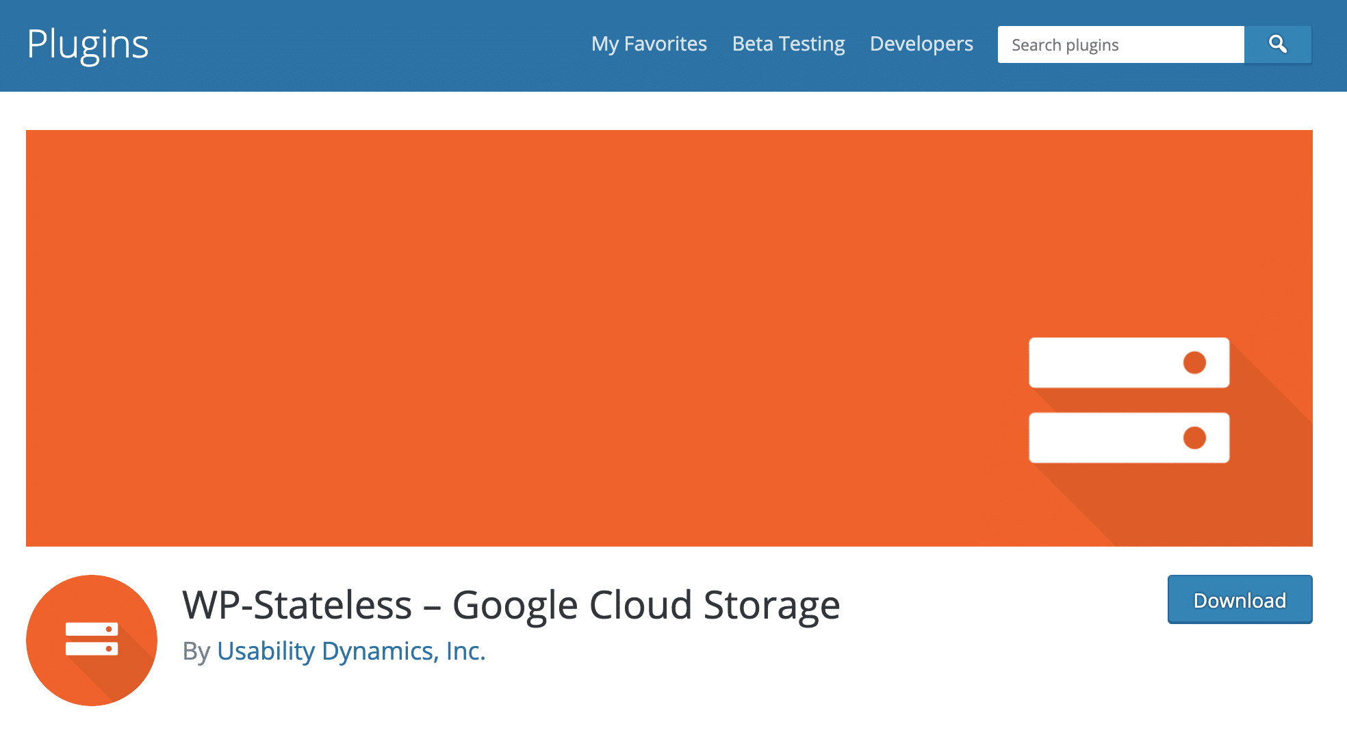Click the search magnifier button
This screenshot has width=1347, height=750.
pos(1277,44)
